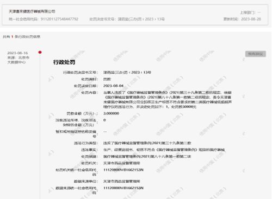The image size is (272, 199).
Task: Click the violation type text line
Action: (147, 143)
